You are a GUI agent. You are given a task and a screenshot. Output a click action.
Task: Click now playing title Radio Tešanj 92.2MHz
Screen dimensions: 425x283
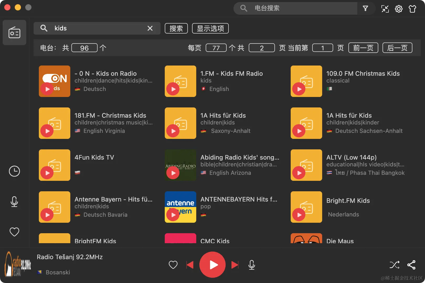coord(70,257)
